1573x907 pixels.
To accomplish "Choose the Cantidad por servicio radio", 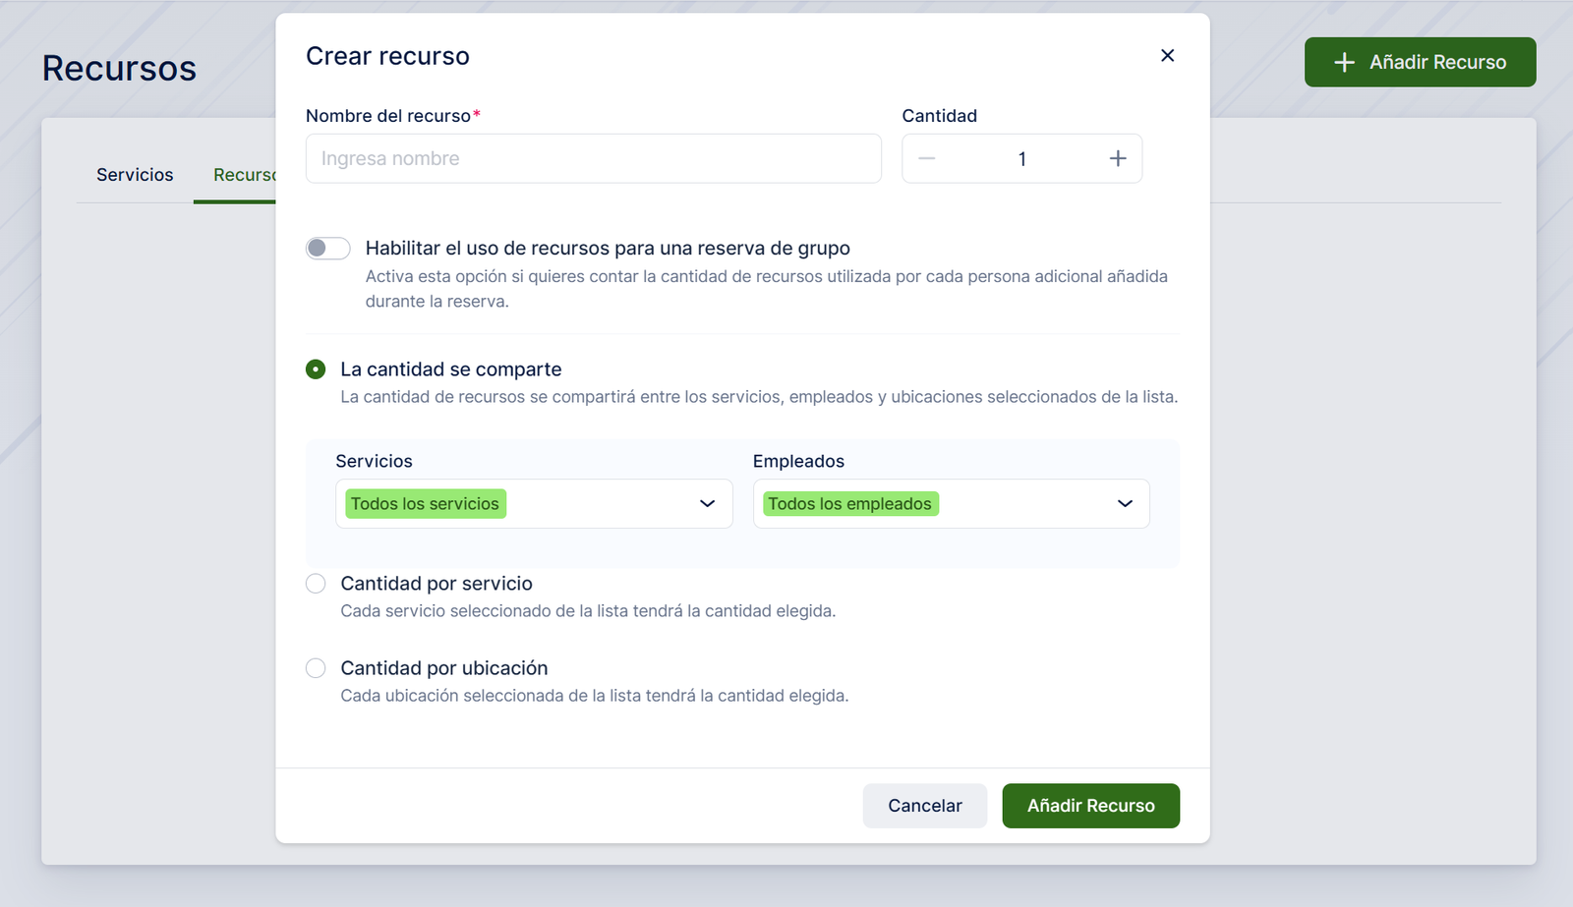I will pos(316,584).
